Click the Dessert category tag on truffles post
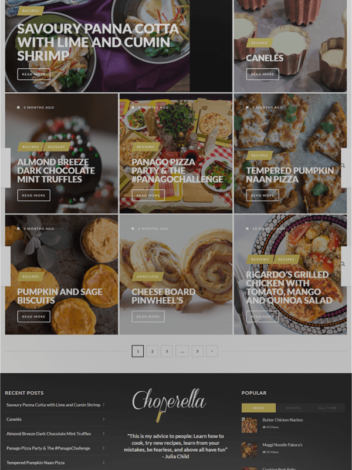The height and width of the screenshot is (470, 352). (56, 147)
